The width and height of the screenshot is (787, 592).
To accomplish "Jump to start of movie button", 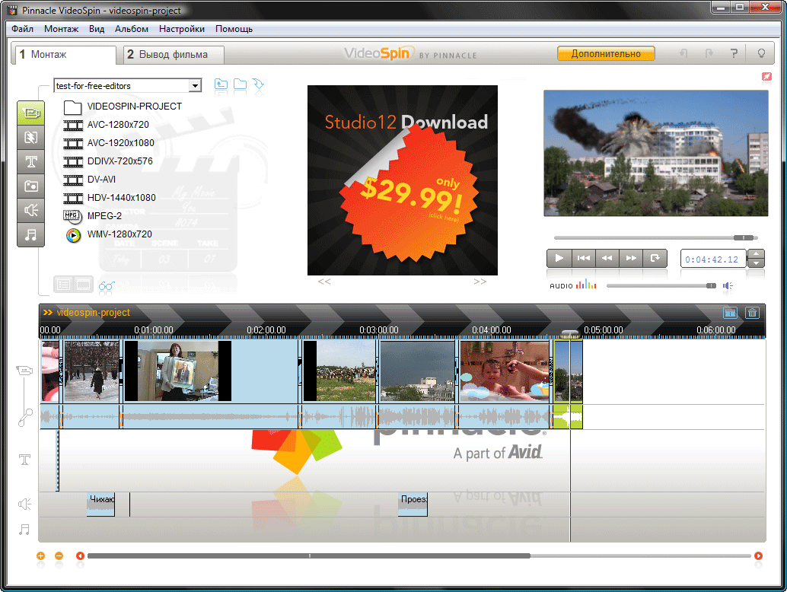I will click(x=583, y=258).
